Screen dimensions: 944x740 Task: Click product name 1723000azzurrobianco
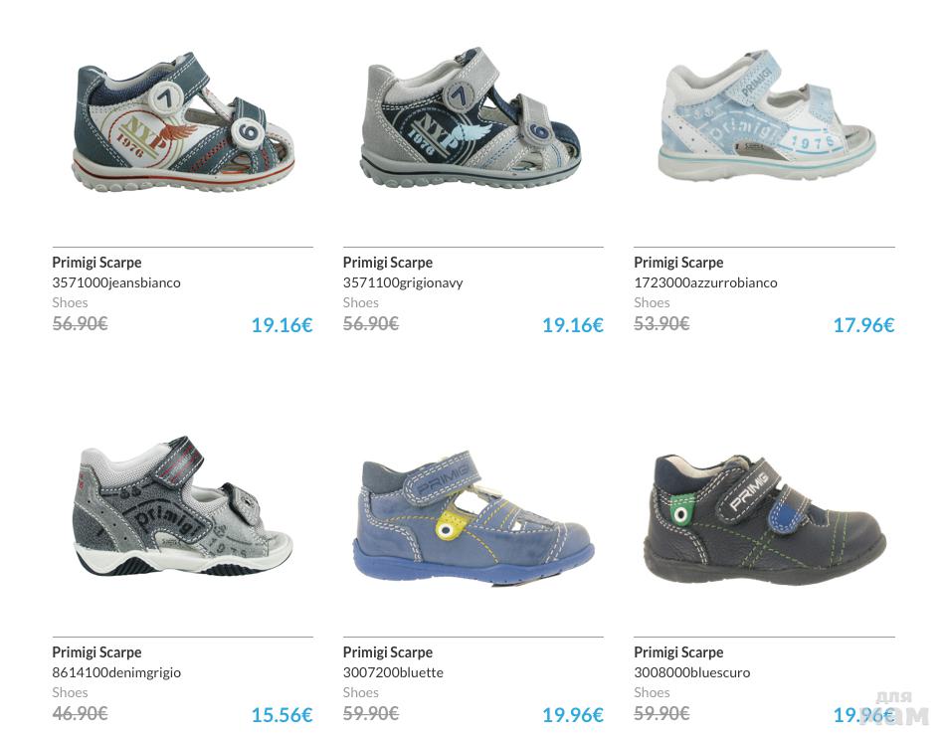[x=705, y=282]
